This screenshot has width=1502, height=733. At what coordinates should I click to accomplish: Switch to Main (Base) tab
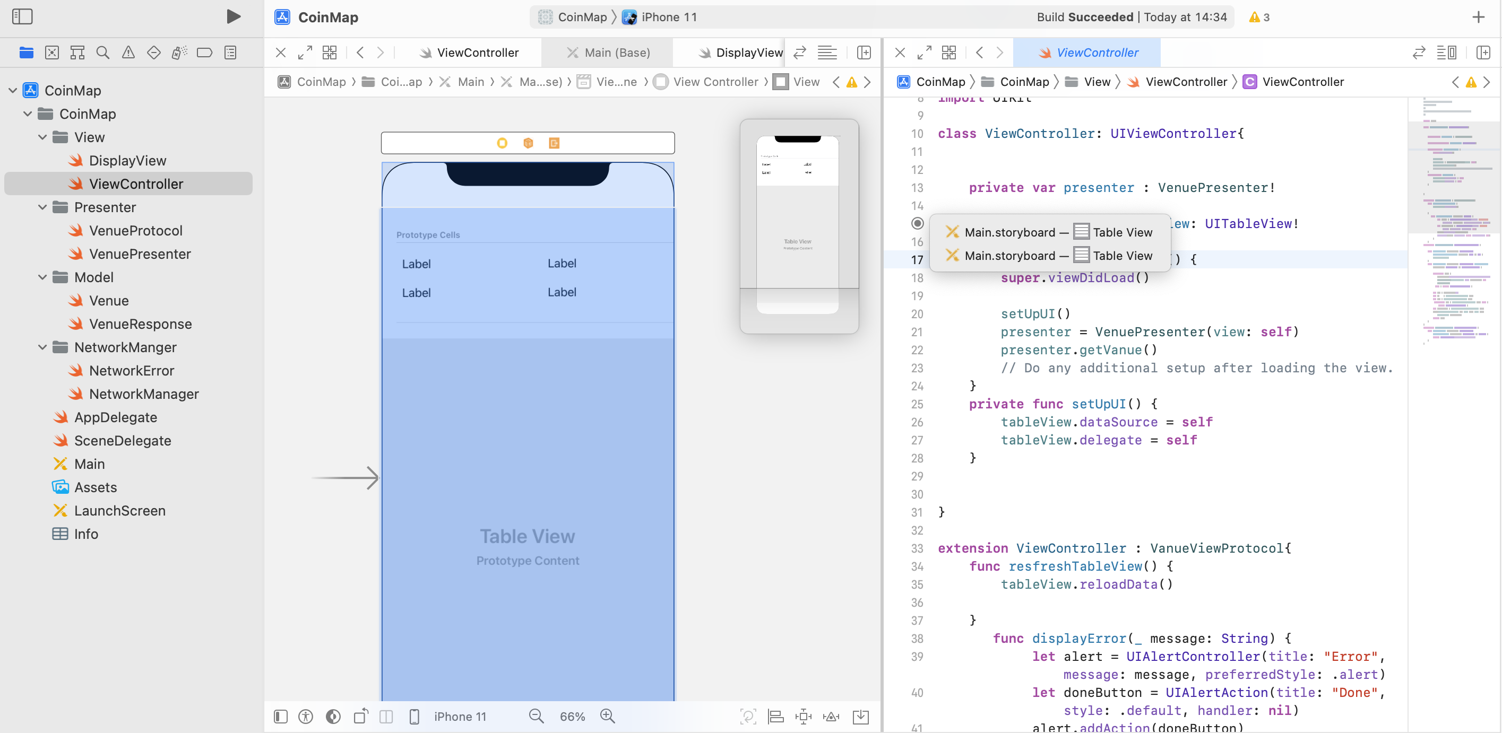pos(608,53)
